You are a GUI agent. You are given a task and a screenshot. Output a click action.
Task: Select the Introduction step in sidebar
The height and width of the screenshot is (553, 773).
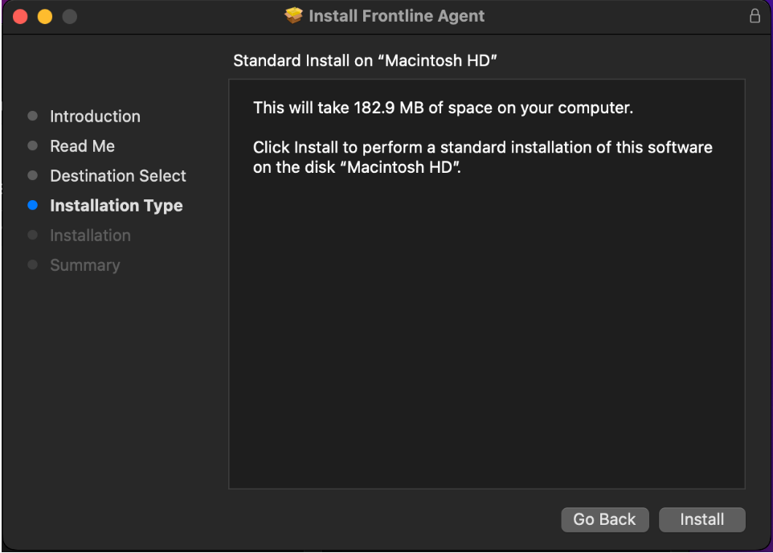pyautogui.click(x=95, y=117)
